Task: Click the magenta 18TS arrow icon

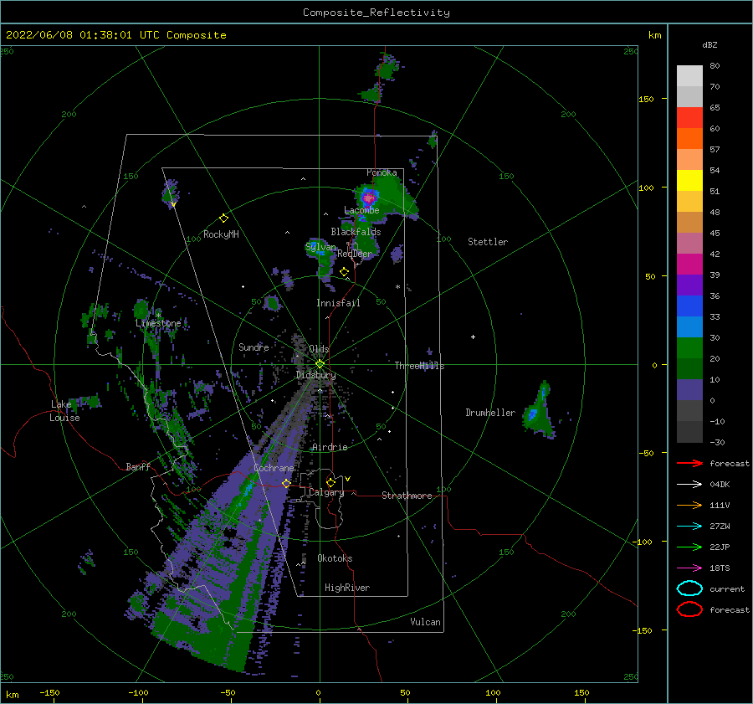Action: [689, 568]
